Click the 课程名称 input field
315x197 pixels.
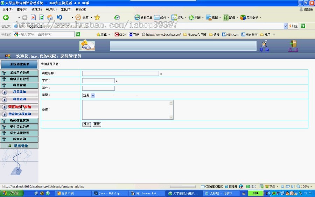(x=120, y=73)
